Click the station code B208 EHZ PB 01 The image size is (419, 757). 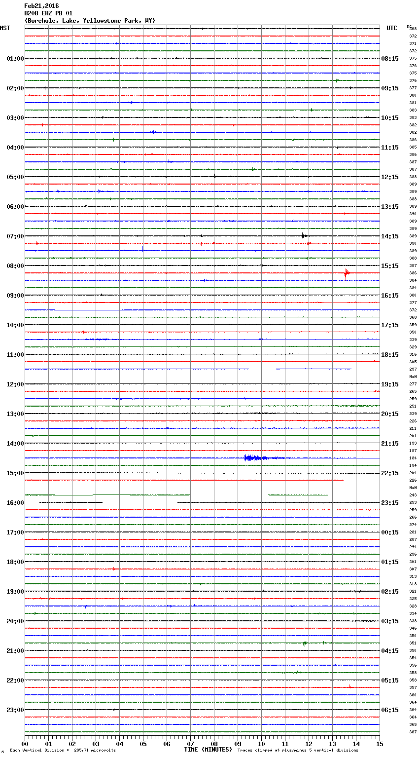[48, 13]
